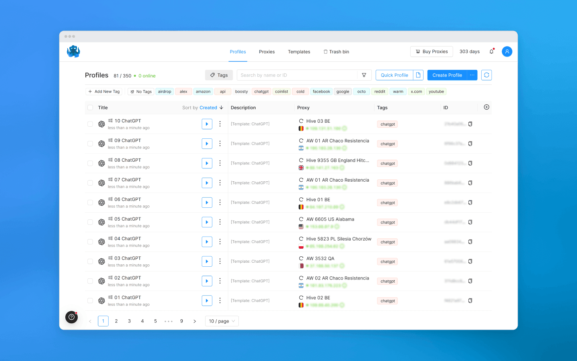Click the Add New Tag button
Viewport: 577px width, 361px height.
tap(104, 91)
